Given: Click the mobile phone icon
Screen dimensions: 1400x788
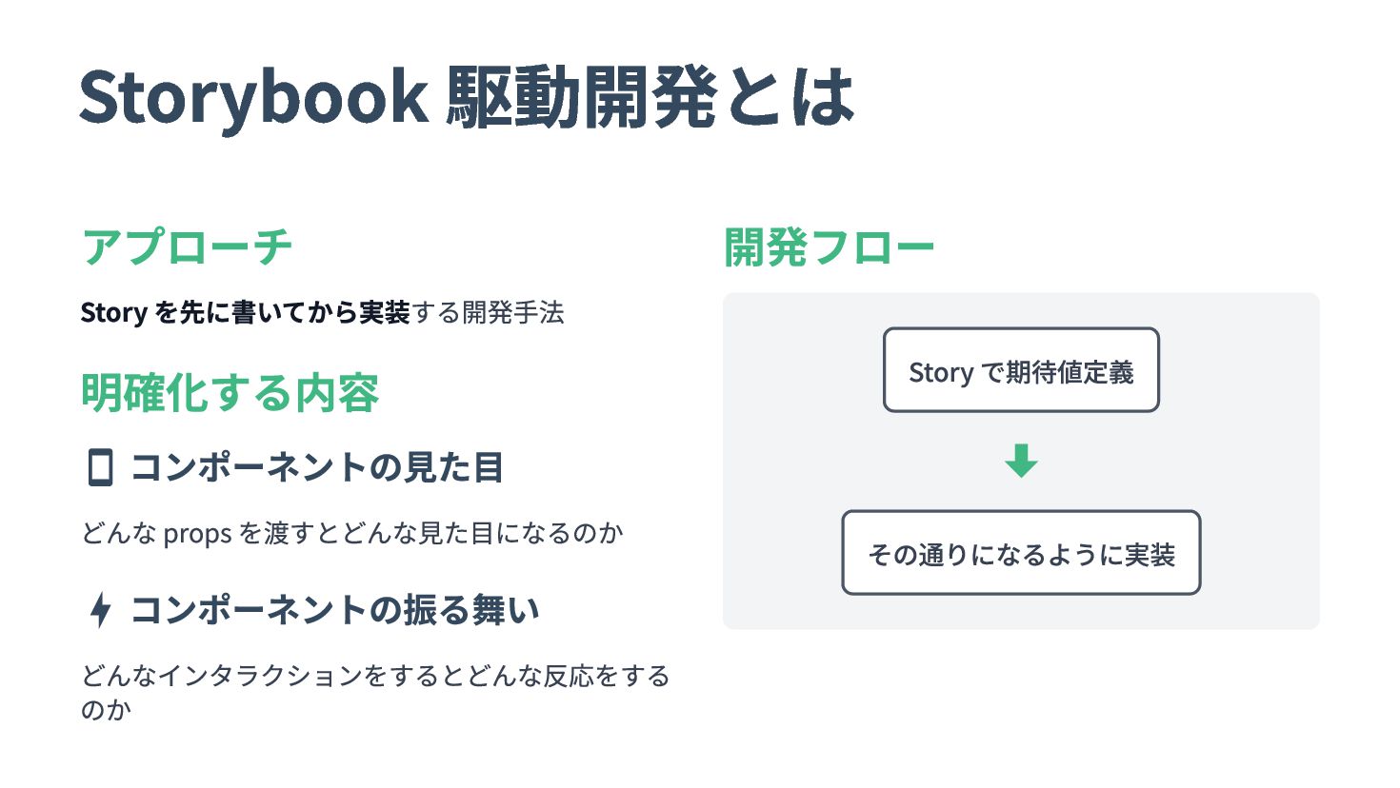Looking at the screenshot, I should pyautogui.click(x=100, y=468).
